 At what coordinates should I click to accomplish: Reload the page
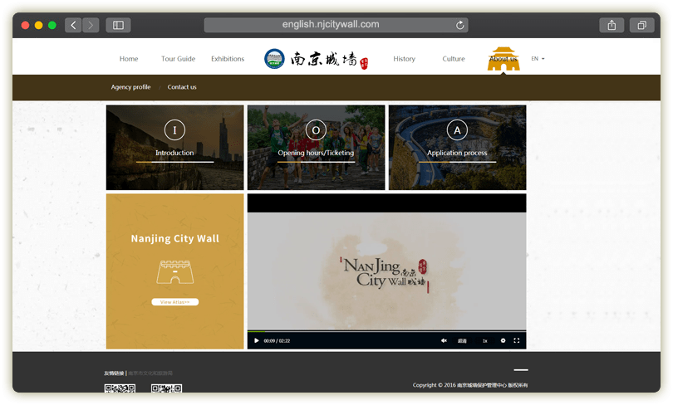(x=459, y=25)
